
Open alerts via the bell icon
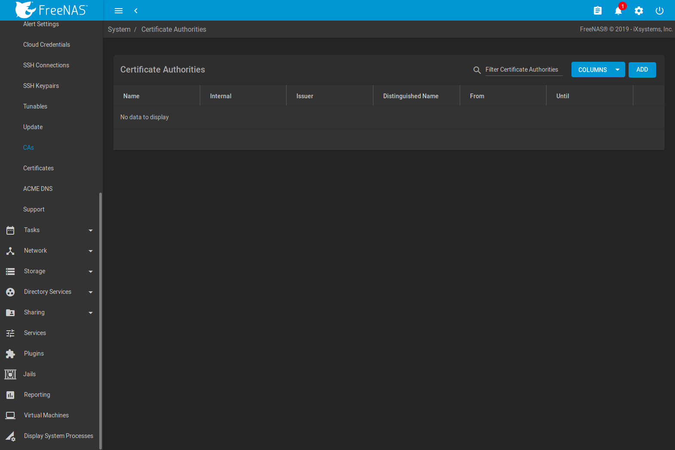click(x=618, y=11)
